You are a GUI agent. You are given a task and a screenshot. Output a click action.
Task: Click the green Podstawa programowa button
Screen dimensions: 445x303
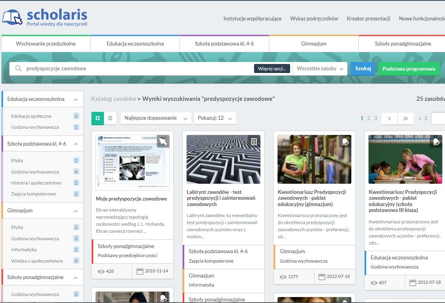409,69
